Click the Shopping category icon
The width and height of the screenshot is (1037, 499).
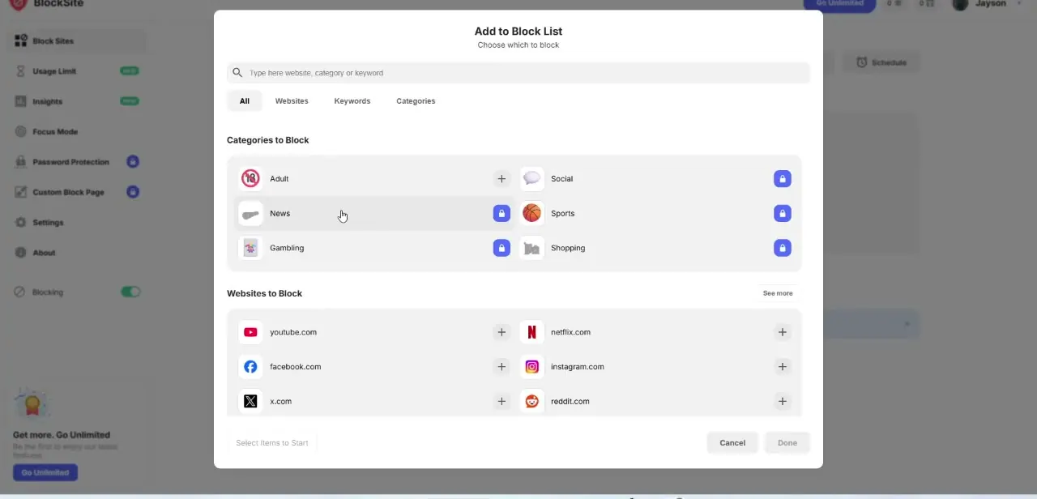(531, 248)
